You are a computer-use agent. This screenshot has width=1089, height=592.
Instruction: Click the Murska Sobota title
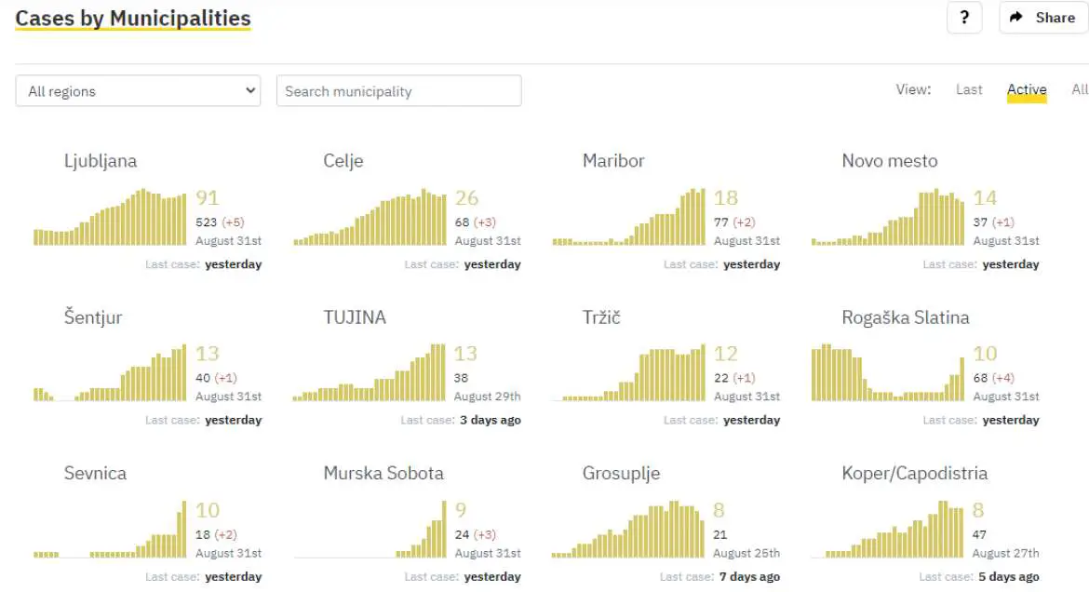click(383, 473)
